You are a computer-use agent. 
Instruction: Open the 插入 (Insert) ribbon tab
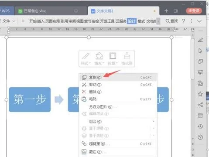pyautogui.click(x=41, y=21)
